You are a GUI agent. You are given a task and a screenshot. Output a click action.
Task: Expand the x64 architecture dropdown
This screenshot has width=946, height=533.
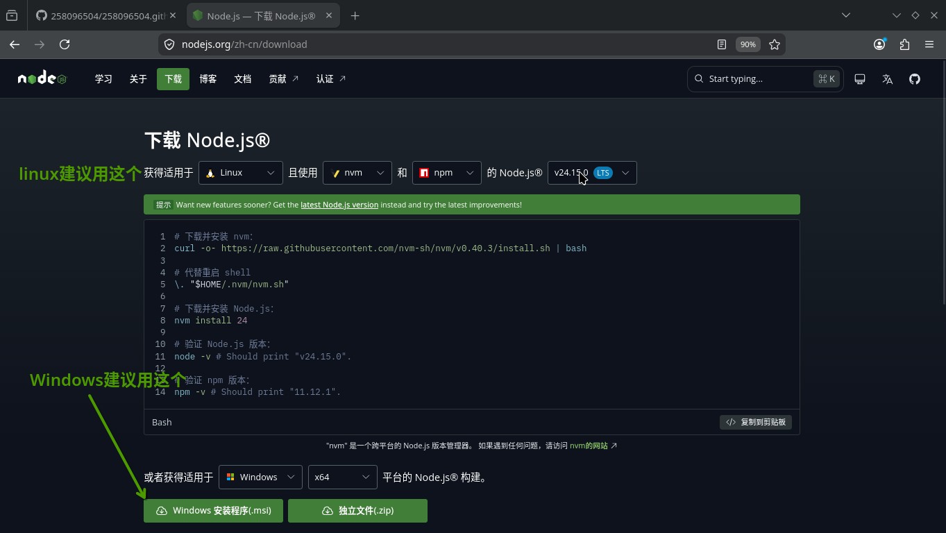click(342, 477)
